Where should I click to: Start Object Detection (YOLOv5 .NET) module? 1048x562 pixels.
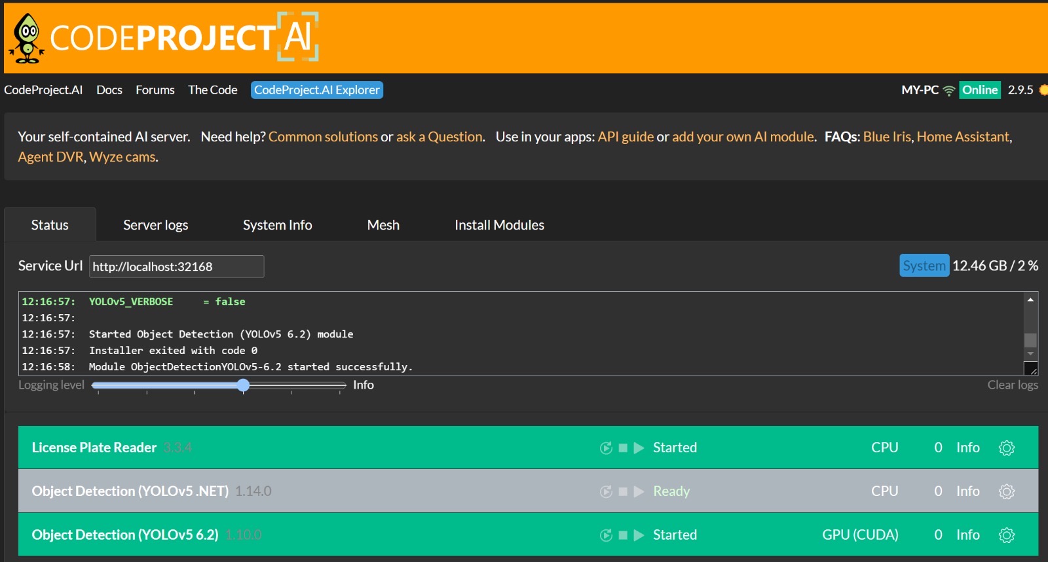coord(639,491)
